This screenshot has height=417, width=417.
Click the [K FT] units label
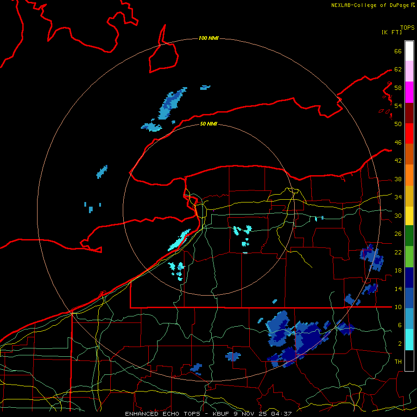click(392, 32)
